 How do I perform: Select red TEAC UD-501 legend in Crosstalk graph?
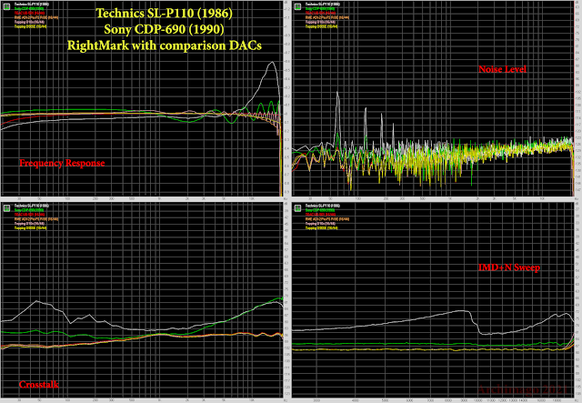pyautogui.click(x=29, y=215)
